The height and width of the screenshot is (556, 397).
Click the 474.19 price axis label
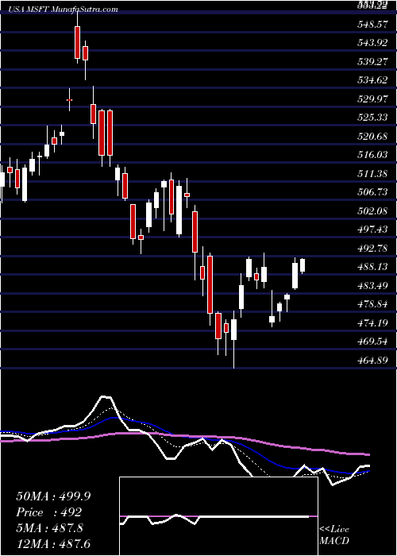coord(372,322)
